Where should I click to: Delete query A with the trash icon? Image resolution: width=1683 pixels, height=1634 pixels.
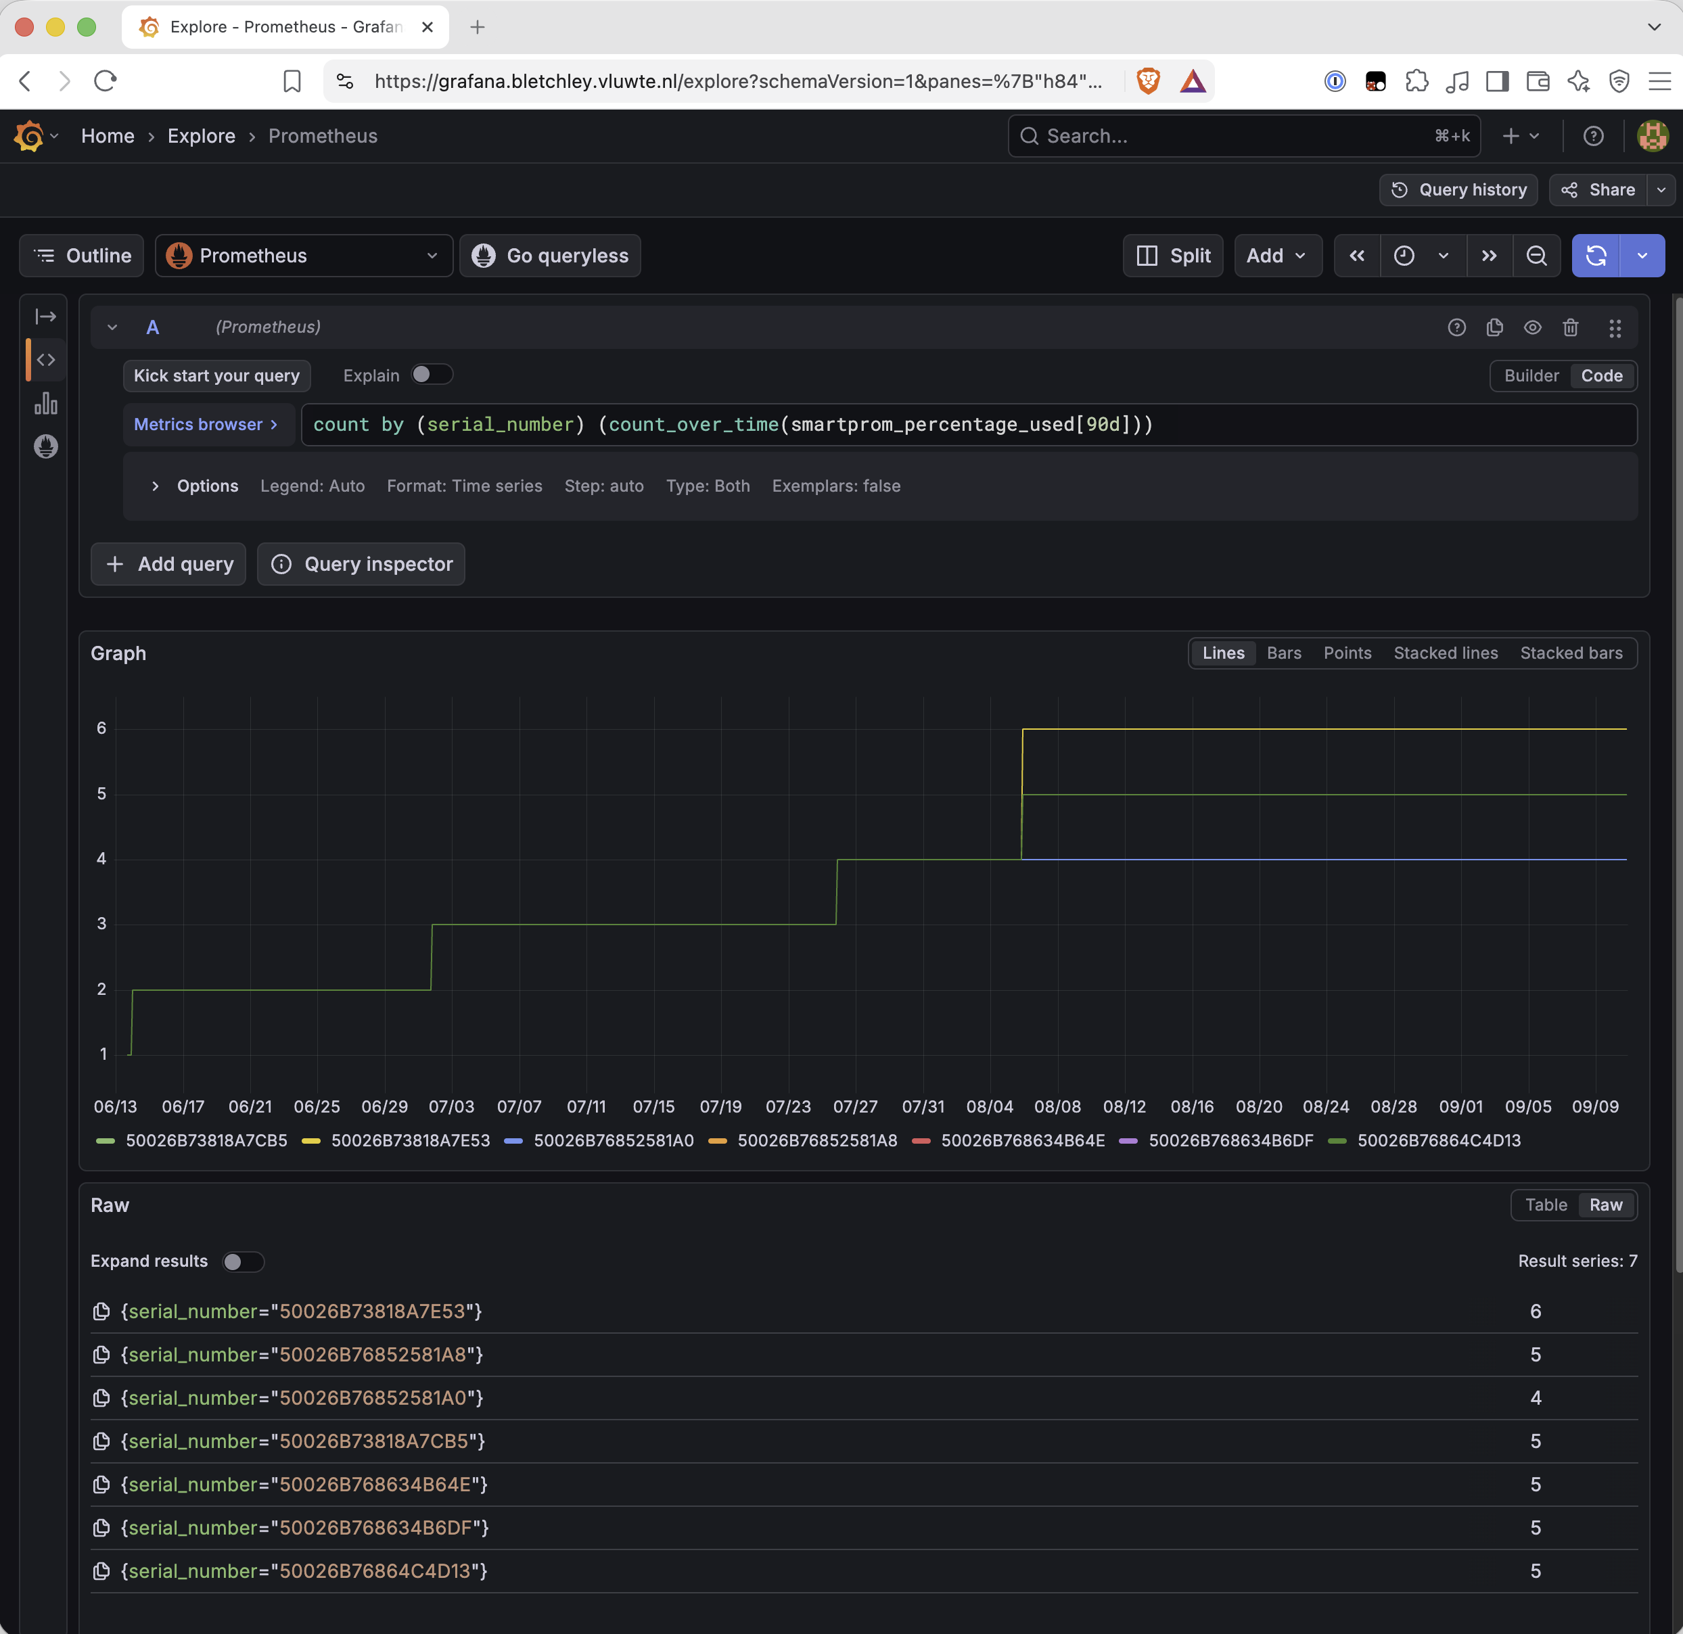(1571, 327)
